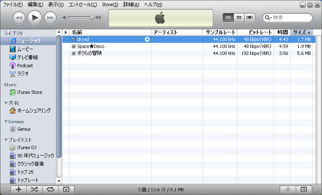Image resolution: width=322 pixels, height=195 pixels.
Task: Show or hide artwork viewer
Action: click(x=66, y=190)
